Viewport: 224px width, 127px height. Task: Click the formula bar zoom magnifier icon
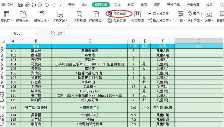[53, 33]
